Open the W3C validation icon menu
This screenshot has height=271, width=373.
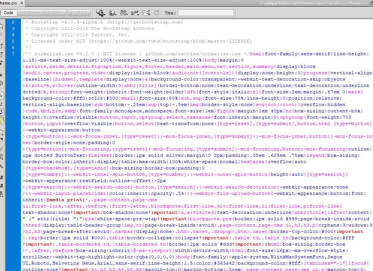135,13
